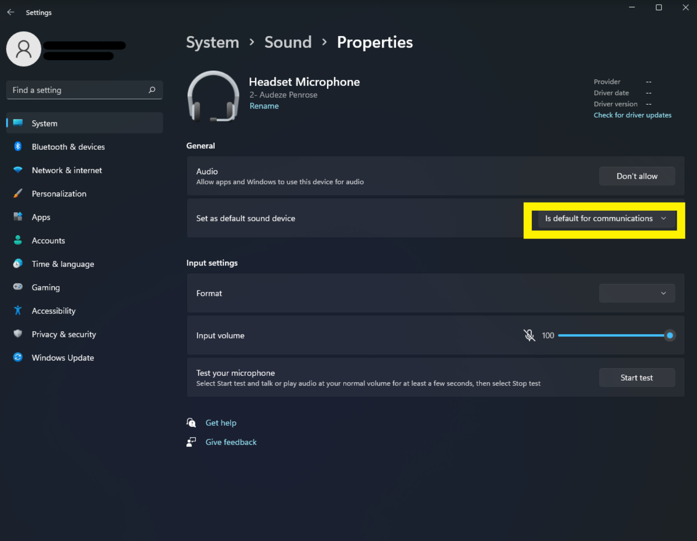Open Privacy & security settings

point(84,334)
